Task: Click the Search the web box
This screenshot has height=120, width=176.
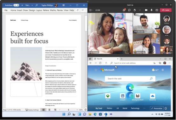Action: [130, 79]
